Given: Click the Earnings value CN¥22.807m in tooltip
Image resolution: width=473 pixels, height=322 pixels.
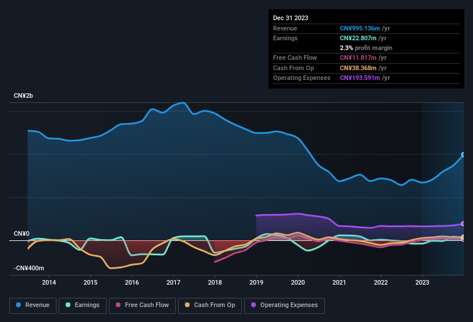Looking at the screenshot, I should coord(358,38).
